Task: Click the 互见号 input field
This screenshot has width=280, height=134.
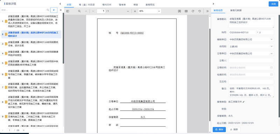Action: pyautogui.click(x=251, y=82)
